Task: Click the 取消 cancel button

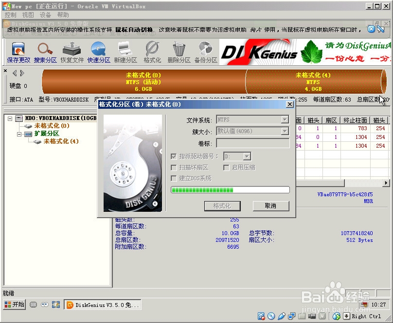Action: point(271,206)
